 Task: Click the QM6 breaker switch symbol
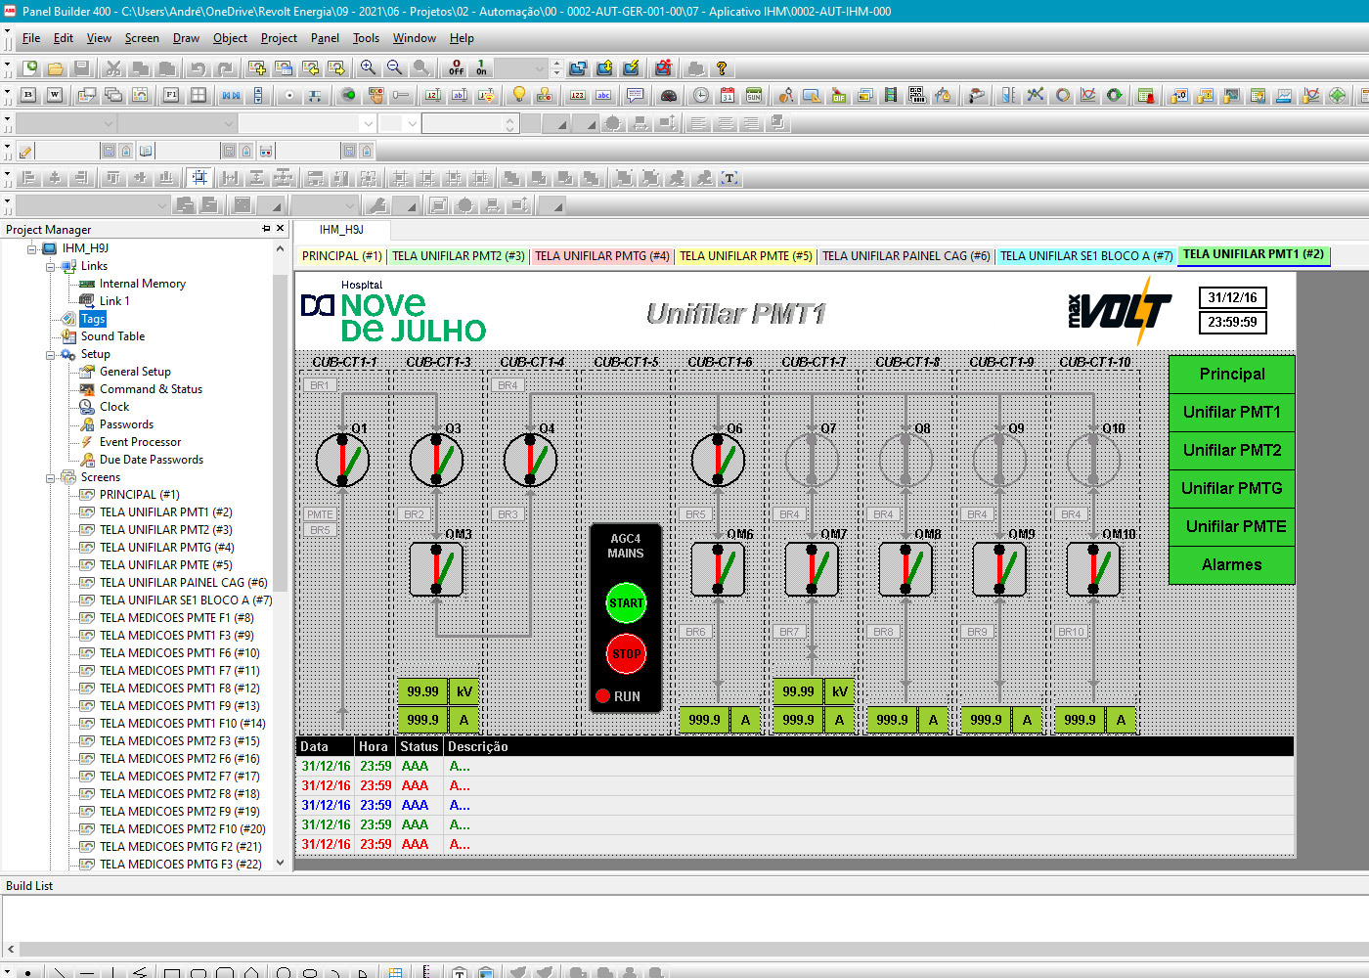coord(718,569)
